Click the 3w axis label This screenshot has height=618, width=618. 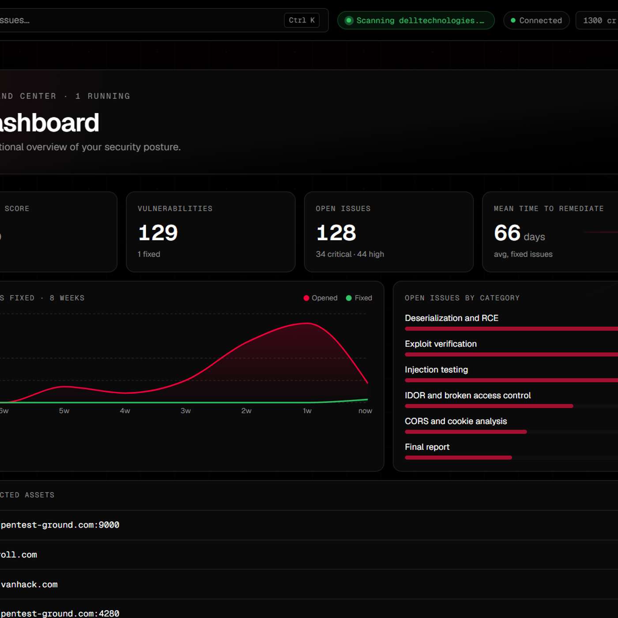(185, 411)
